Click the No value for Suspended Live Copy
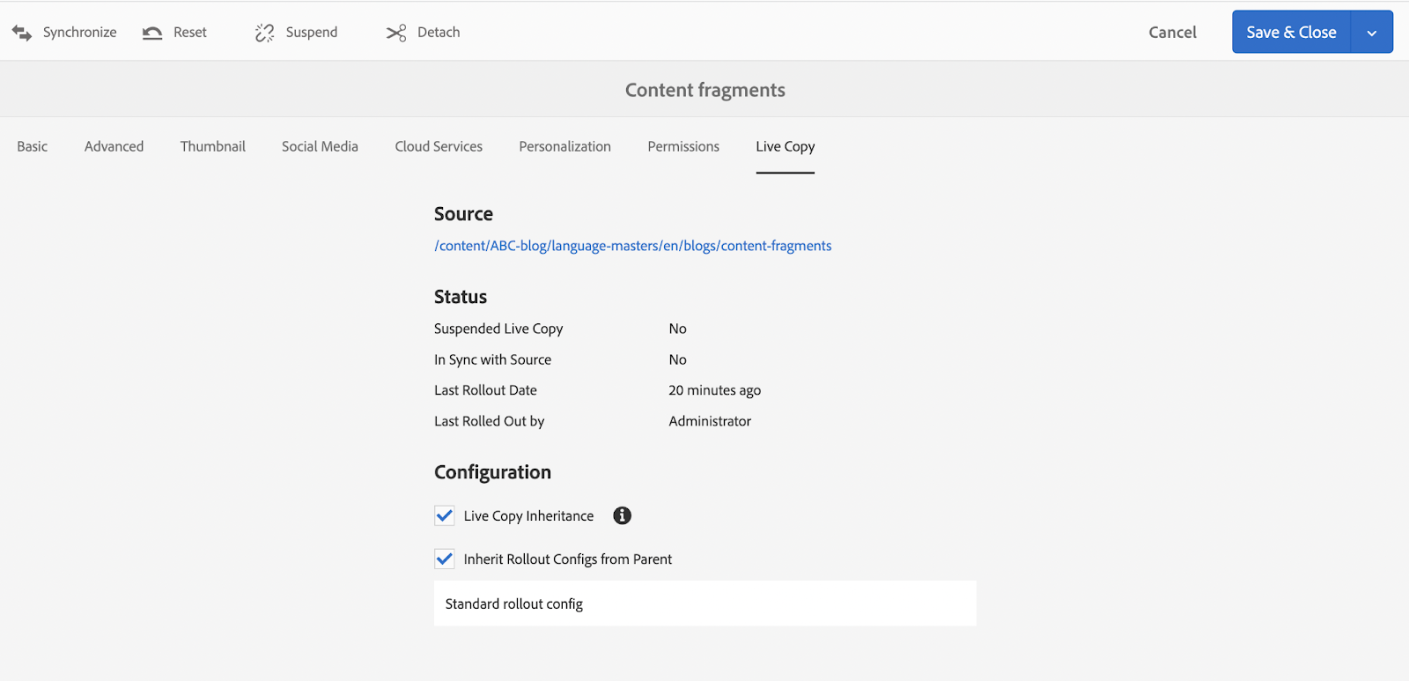The image size is (1409, 681). click(677, 329)
